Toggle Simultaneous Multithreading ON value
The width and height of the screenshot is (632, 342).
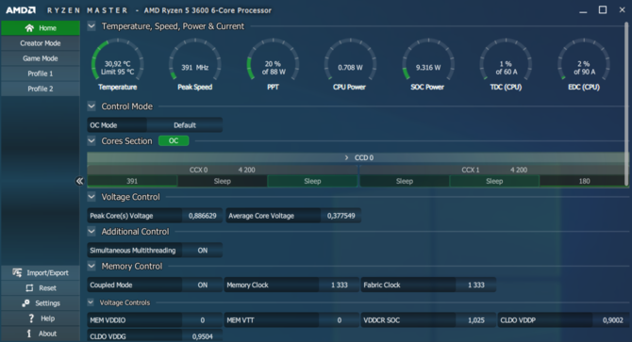point(203,251)
